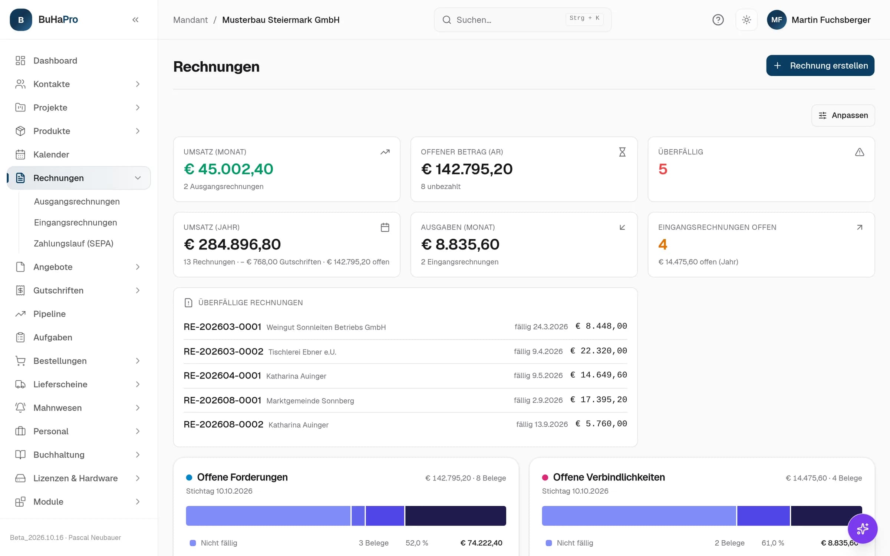Click the Anpassen button
Screen dimensions: 890x556
click(843, 115)
